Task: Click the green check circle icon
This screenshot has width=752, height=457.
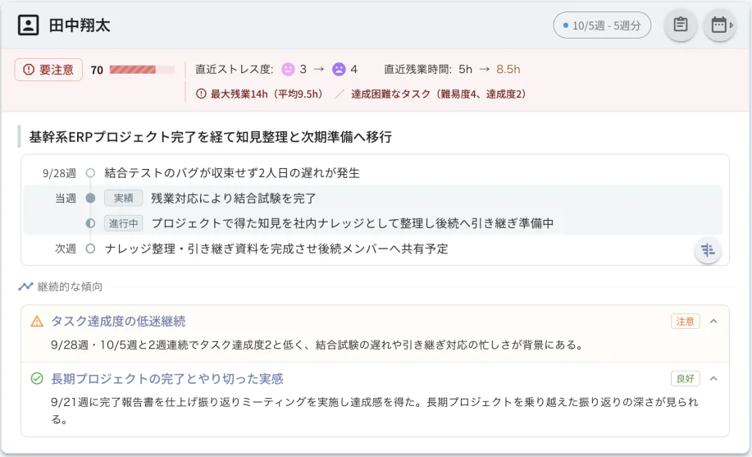Action: point(37,379)
